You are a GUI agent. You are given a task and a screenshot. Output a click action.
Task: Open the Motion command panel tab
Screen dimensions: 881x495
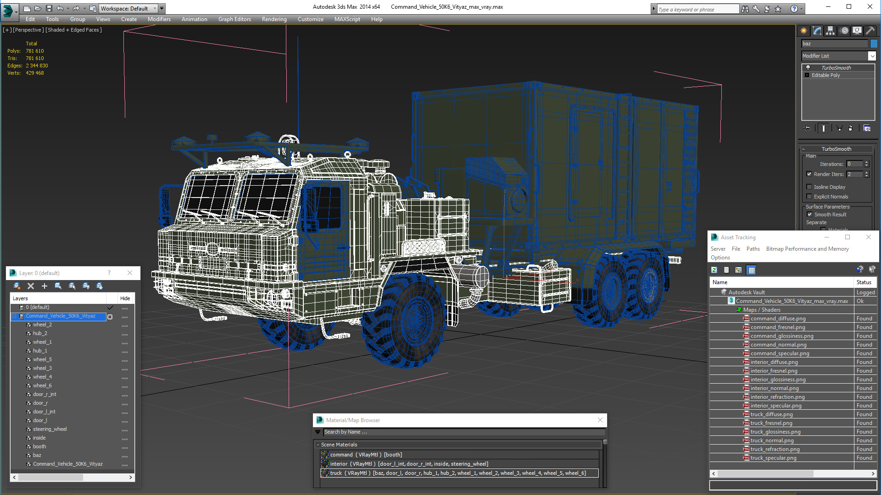pos(844,31)
